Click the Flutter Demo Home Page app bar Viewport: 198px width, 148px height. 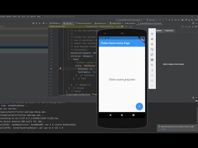(122, 43)
